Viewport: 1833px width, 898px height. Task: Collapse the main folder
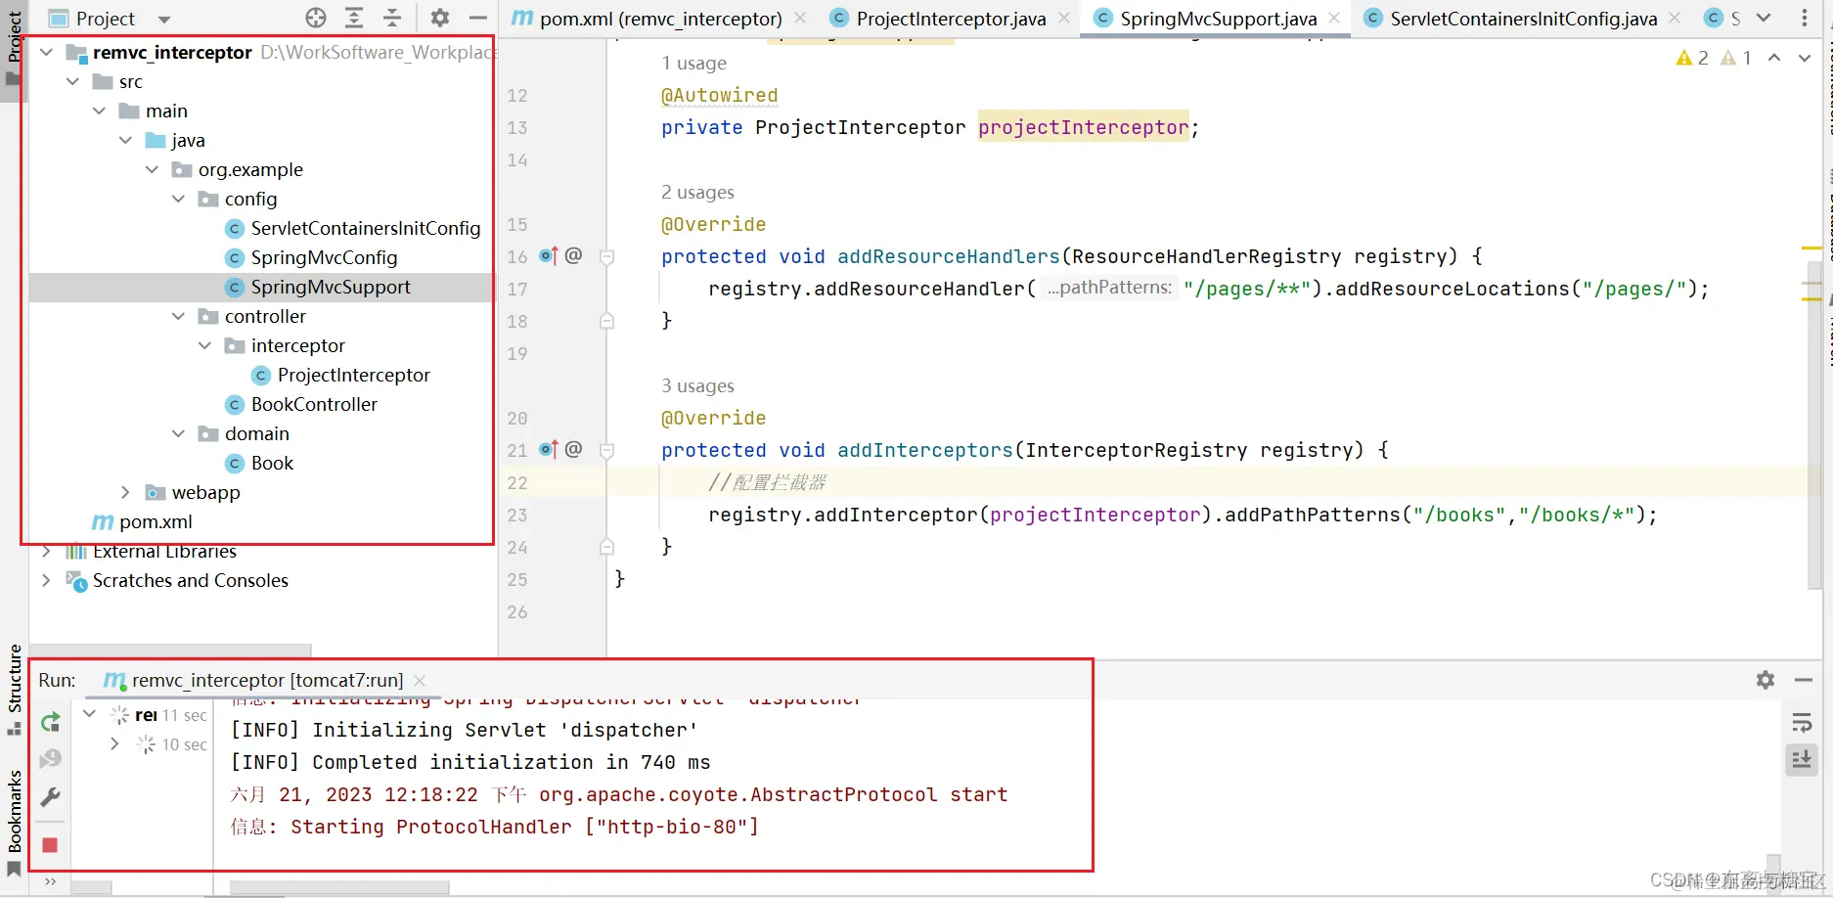99,111
